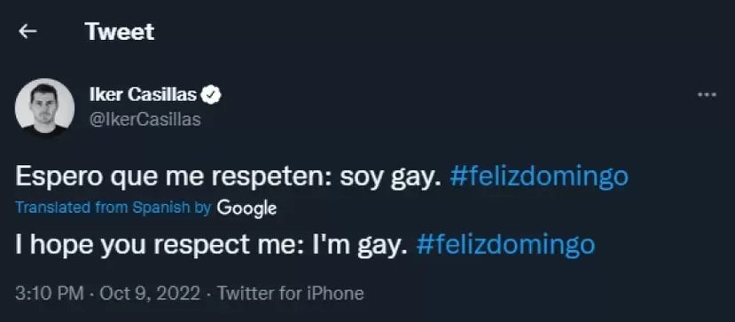Click the 'Translated from Spanish by' label
The image size is (735, 322).
tap(113, 208)
